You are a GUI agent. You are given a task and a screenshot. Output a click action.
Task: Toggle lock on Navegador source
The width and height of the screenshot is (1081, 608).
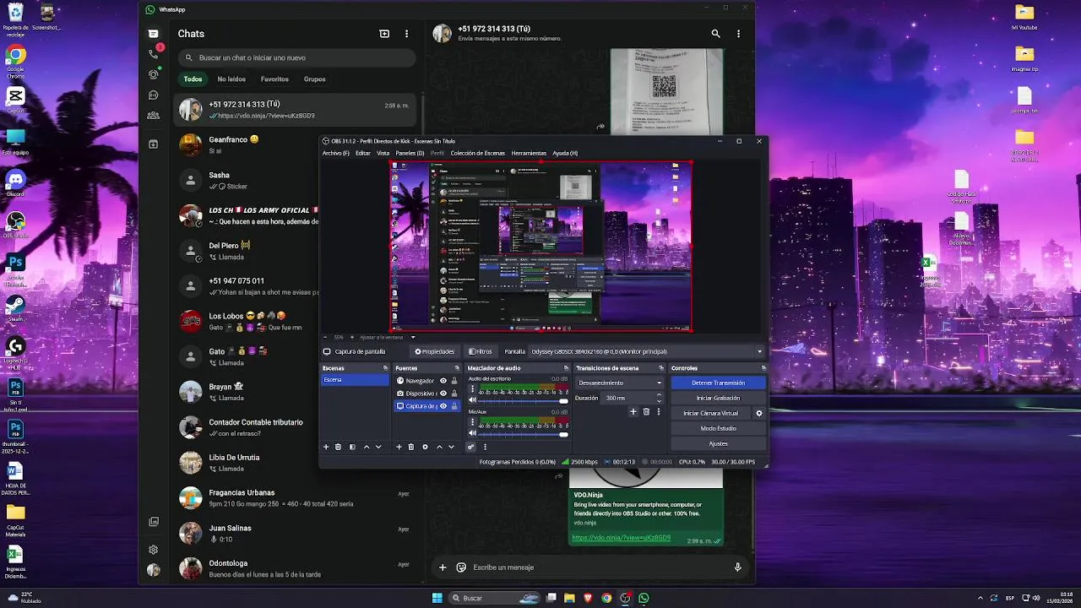tap(454, 381)
